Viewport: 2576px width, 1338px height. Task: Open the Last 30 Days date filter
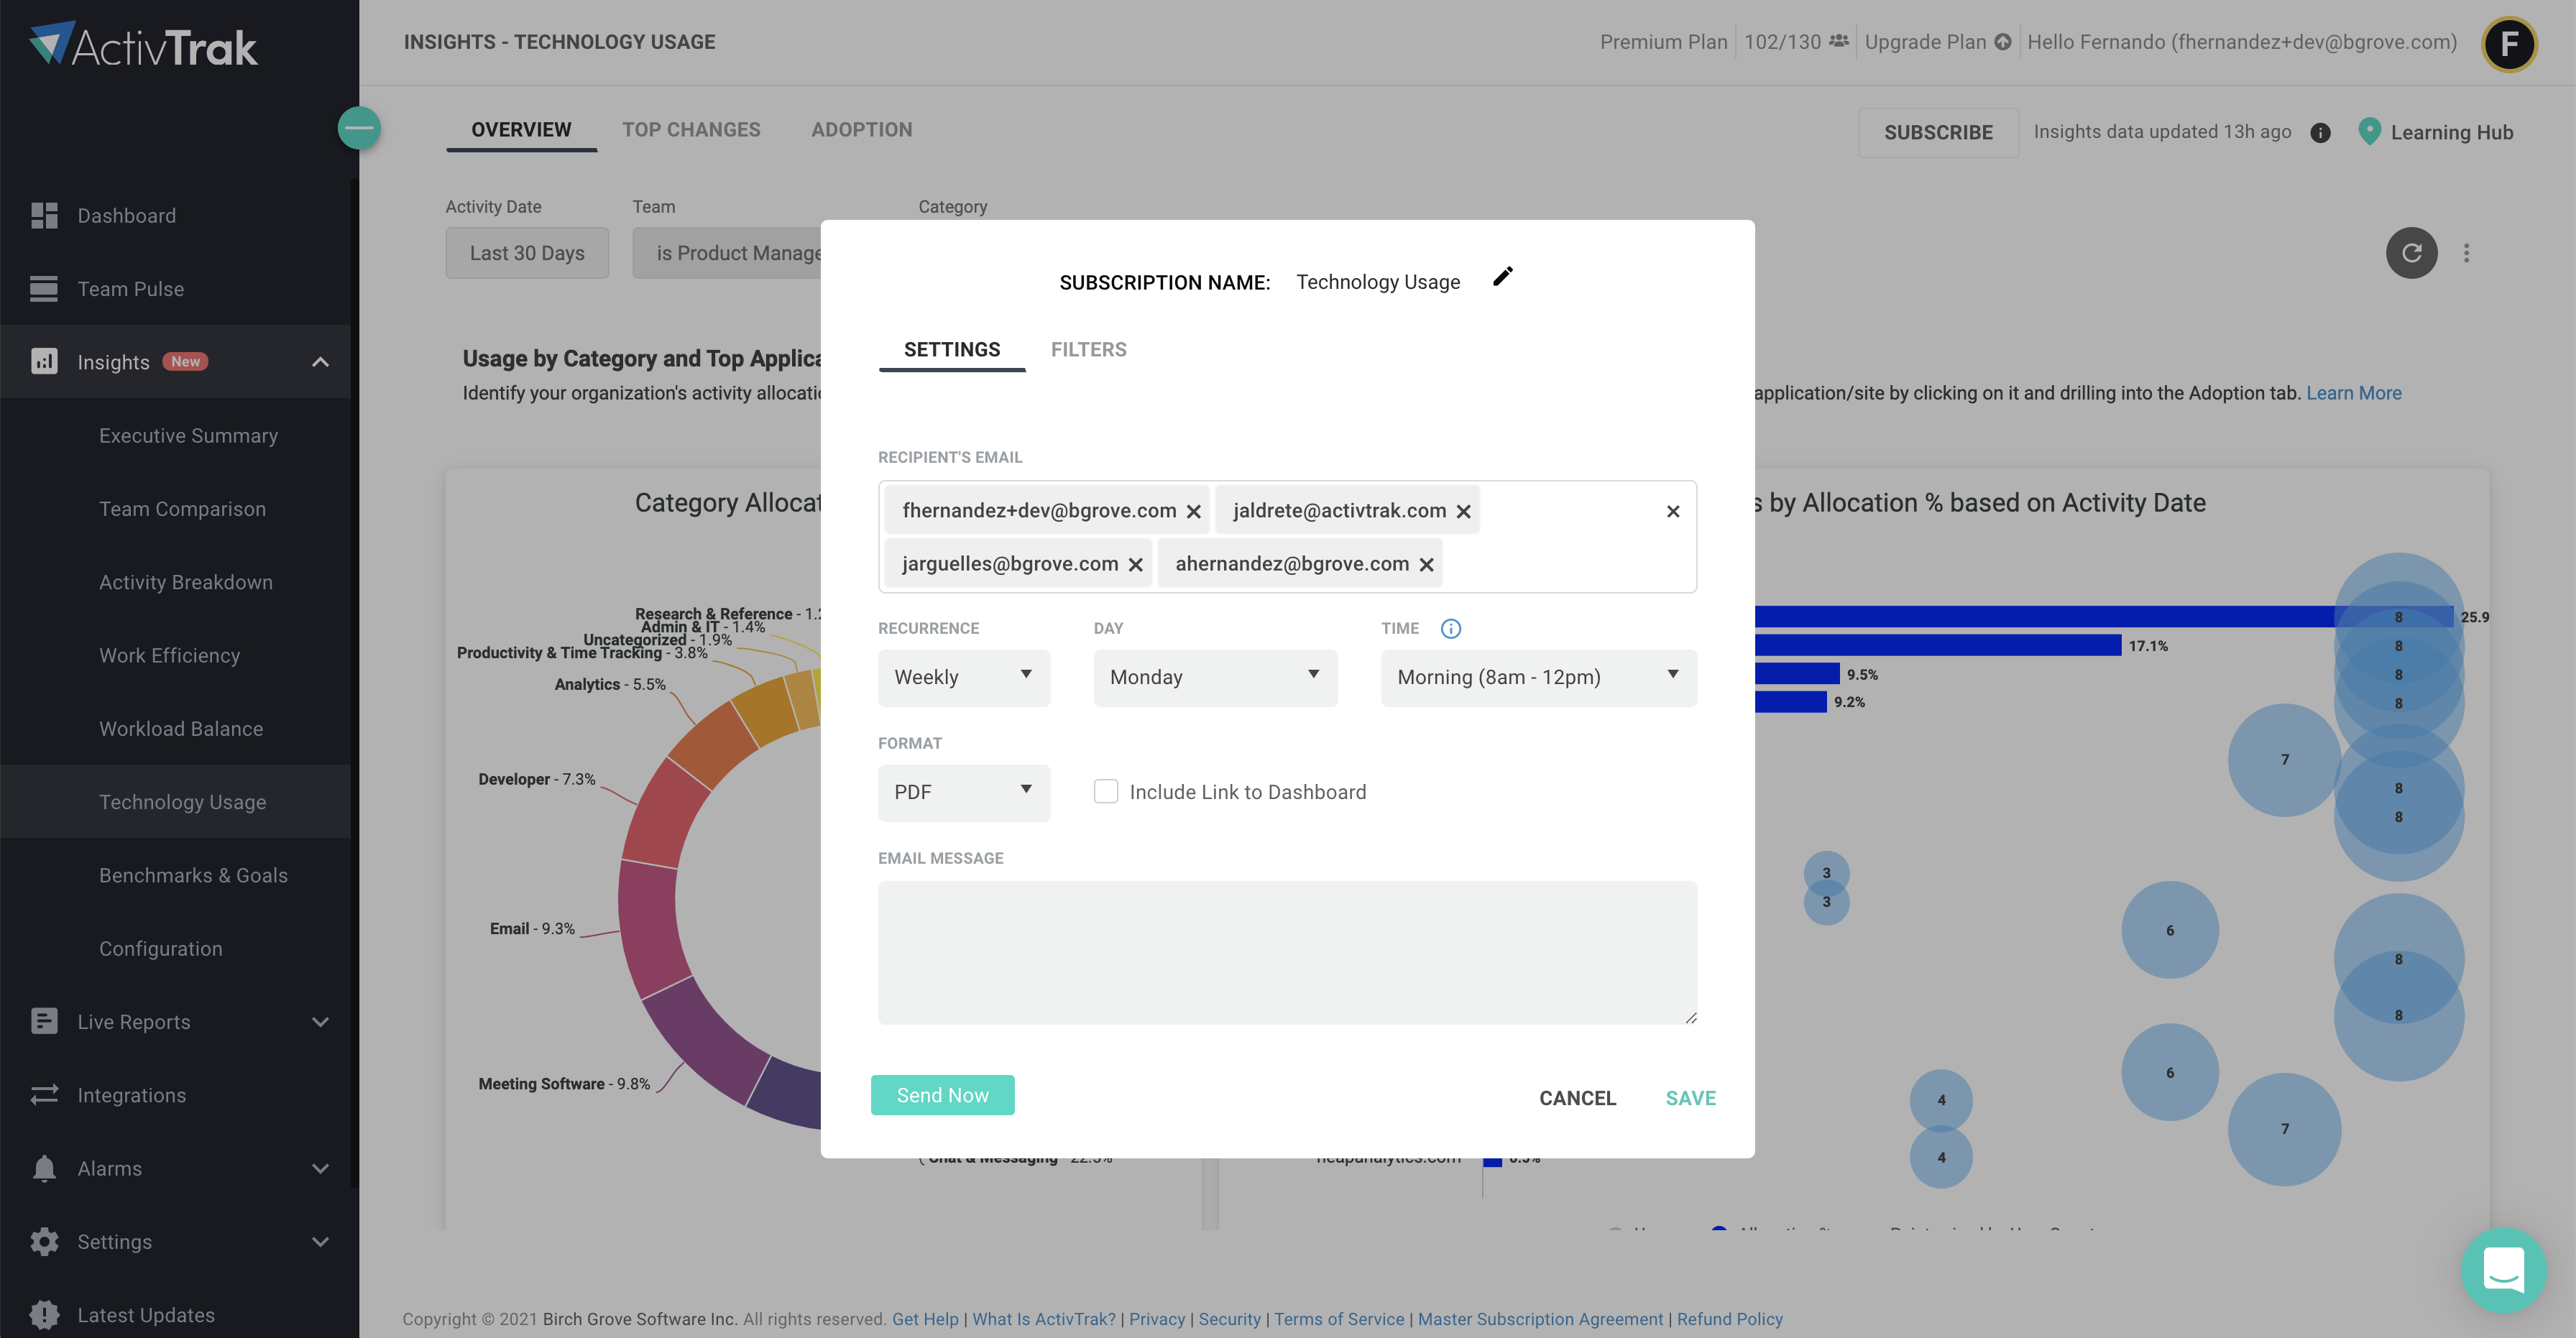pyautogui.click(x=527, y=254)
